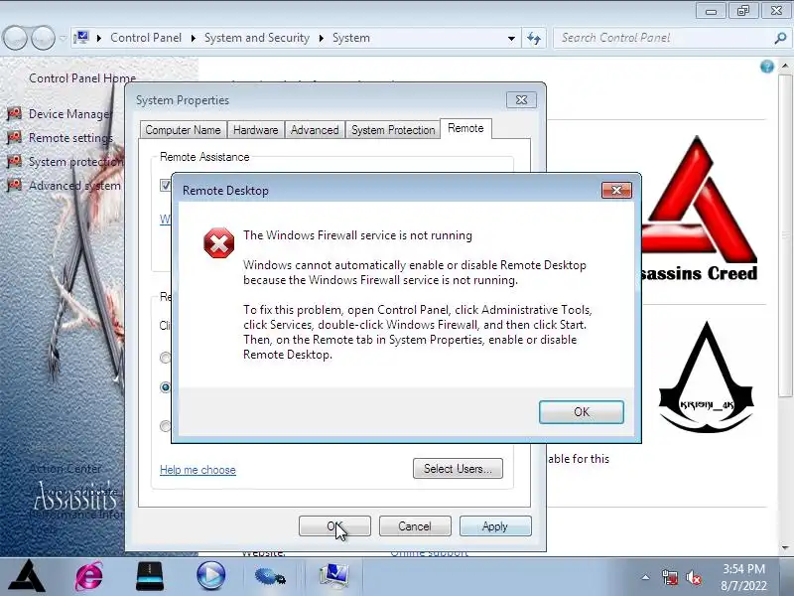Open the Start menu Assassins logo button
Screen dimensions: 794x596
pos(28,576)
